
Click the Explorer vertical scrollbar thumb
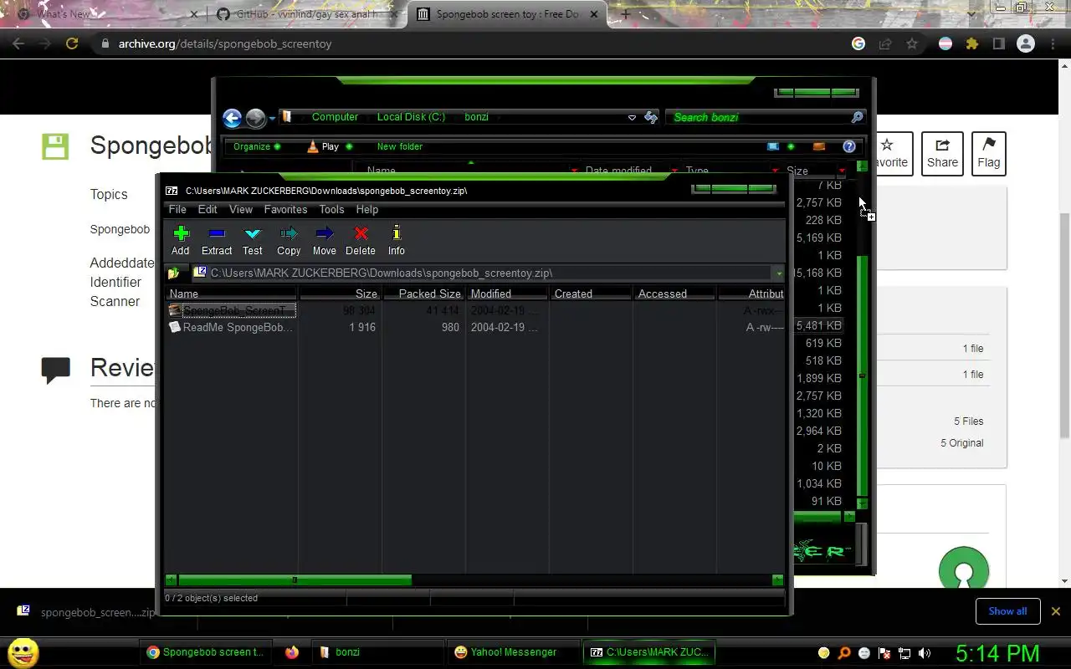(x=863, y=376)
